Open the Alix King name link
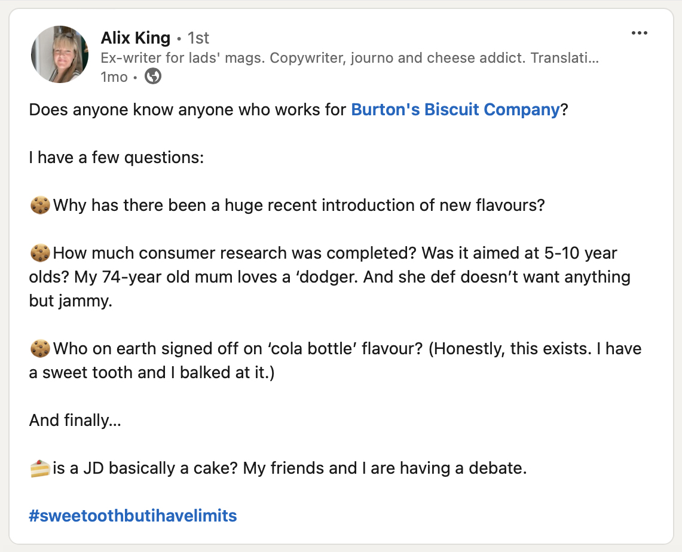Screen dimensions: 682x552 click(136, 38)
